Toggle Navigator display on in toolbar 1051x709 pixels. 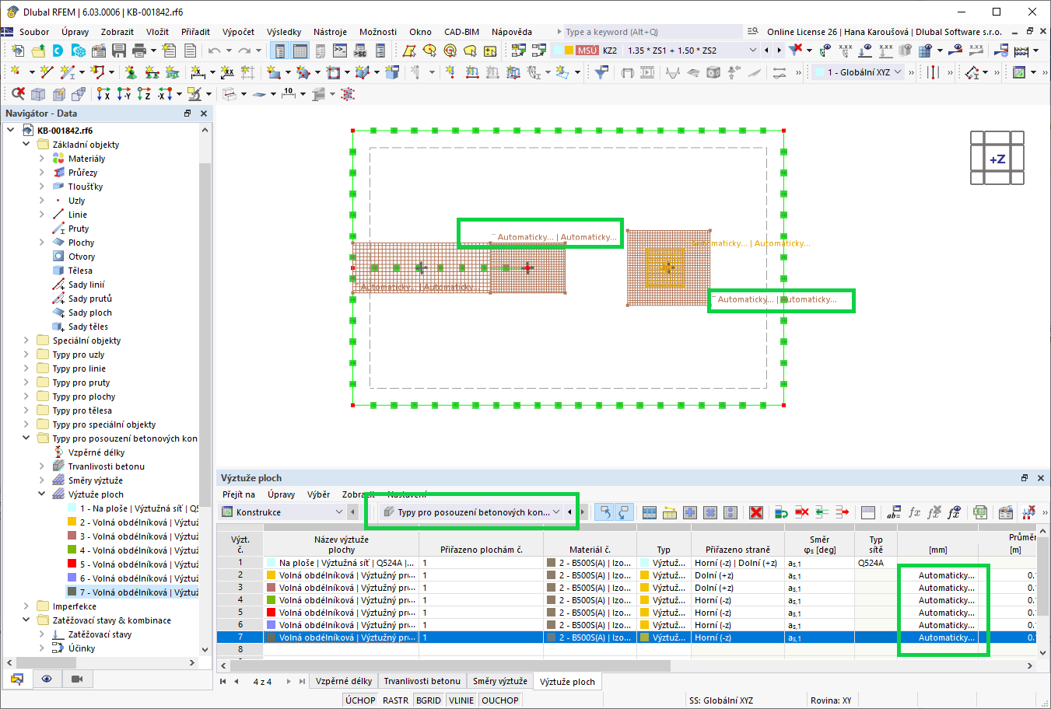pyautogui.click(x=279, y=51)
